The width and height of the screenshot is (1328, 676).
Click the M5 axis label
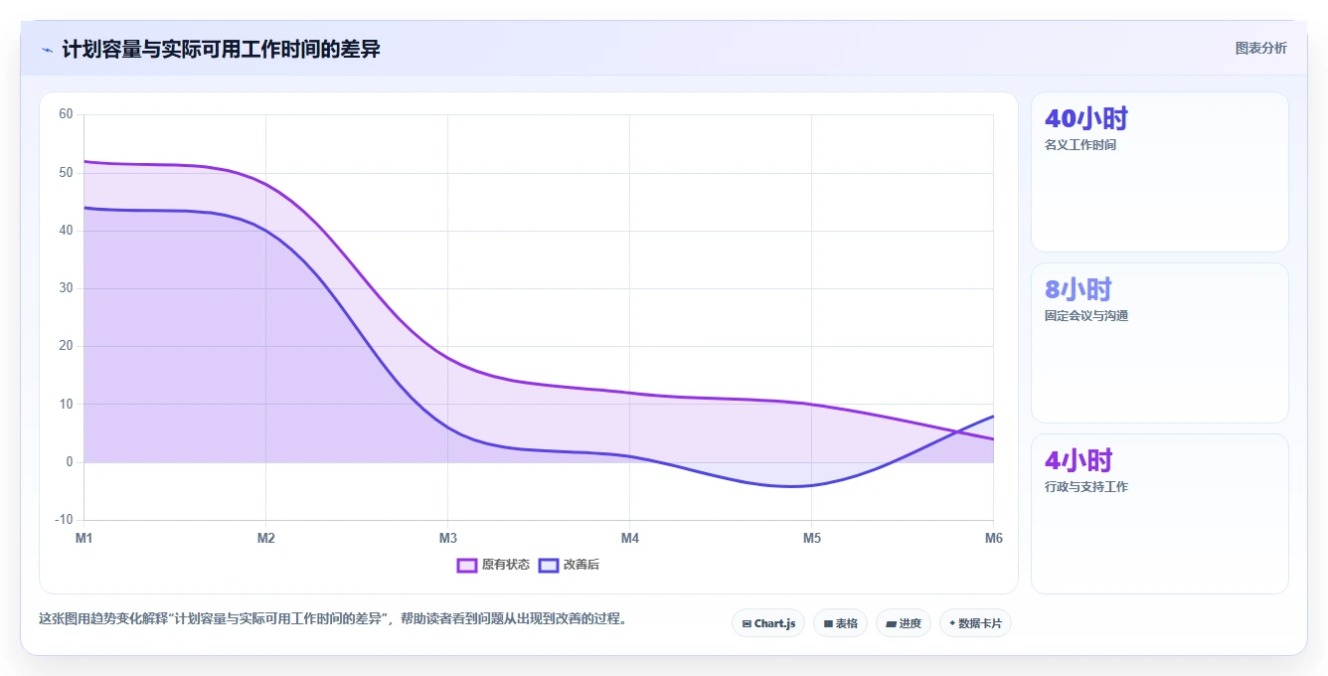811,538
